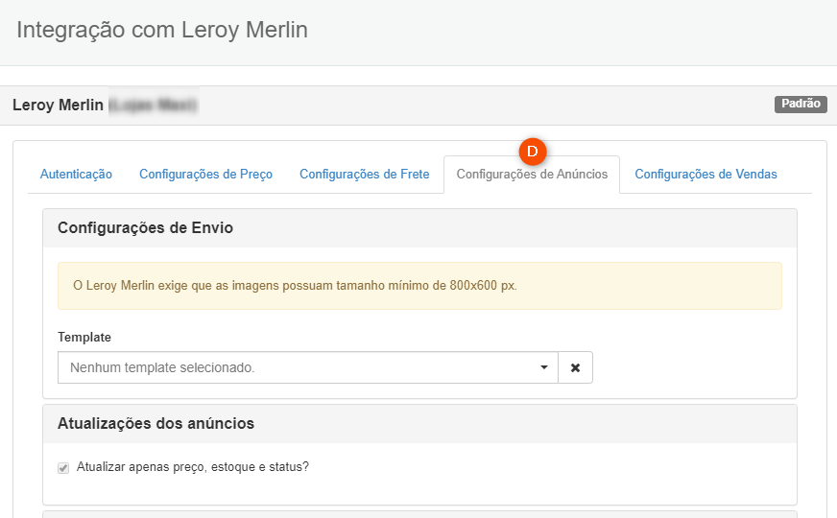This screenshot has width=837, height=518.
Task: Click the Leroy Merlin account title
Action: 58,105
